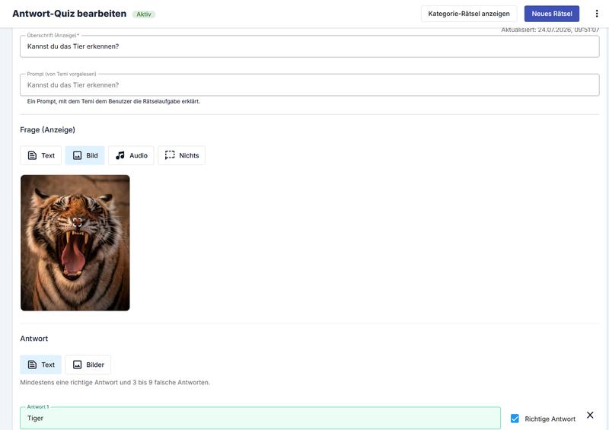Screen dimensions: 609x430
Task: Click the Richtige Antwort label
Action: pyautogui.click(x=550, y=419)
